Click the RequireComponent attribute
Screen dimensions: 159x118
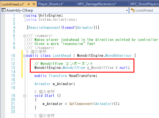44,27
